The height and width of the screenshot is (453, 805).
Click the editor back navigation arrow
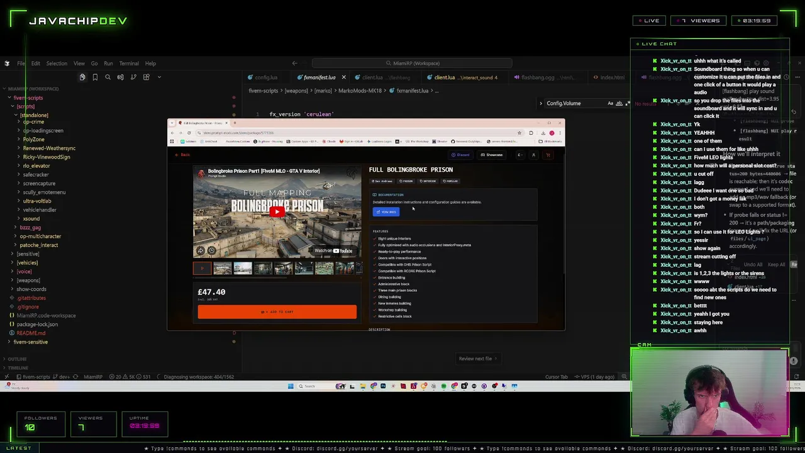pyautogui.click(x=294, y=63)
